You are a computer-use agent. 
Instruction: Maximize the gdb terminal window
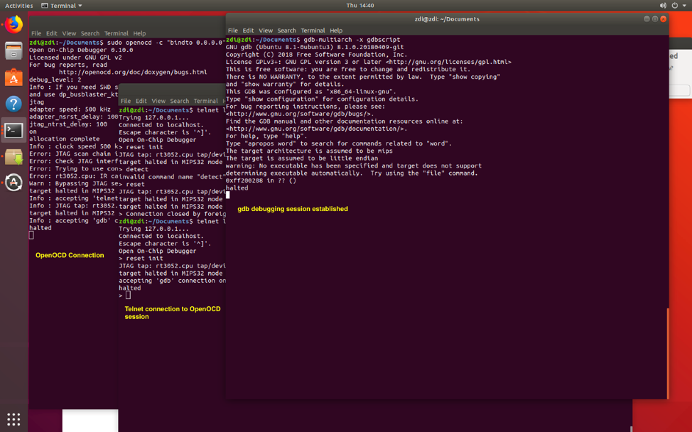point(655,19)
